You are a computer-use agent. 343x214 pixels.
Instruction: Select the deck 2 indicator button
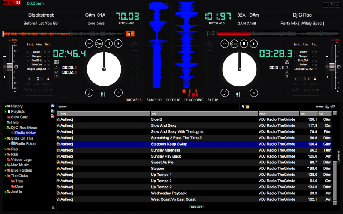point(211,34)
